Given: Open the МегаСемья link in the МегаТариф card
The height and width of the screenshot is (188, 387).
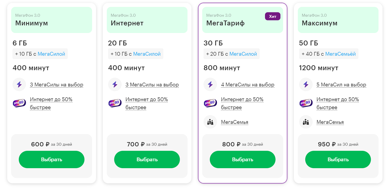Looking at the screenshot, I should pos(235,122).
